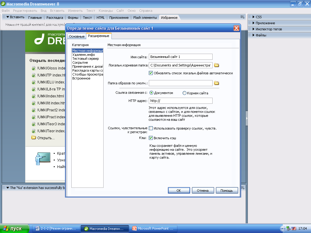
Task: Open recent file !UMK/Pract index
Action: [48, 117]
